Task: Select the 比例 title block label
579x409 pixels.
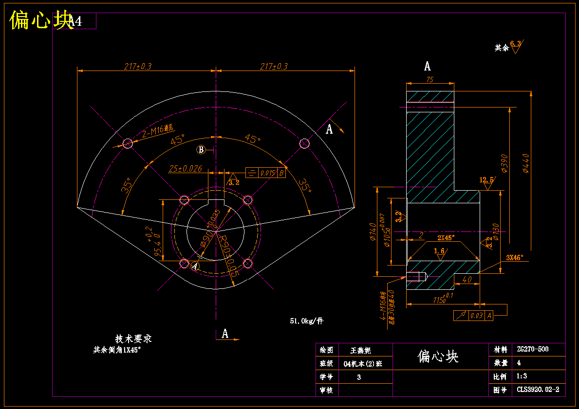Action: pyautogui.click(x=500, y=376)
